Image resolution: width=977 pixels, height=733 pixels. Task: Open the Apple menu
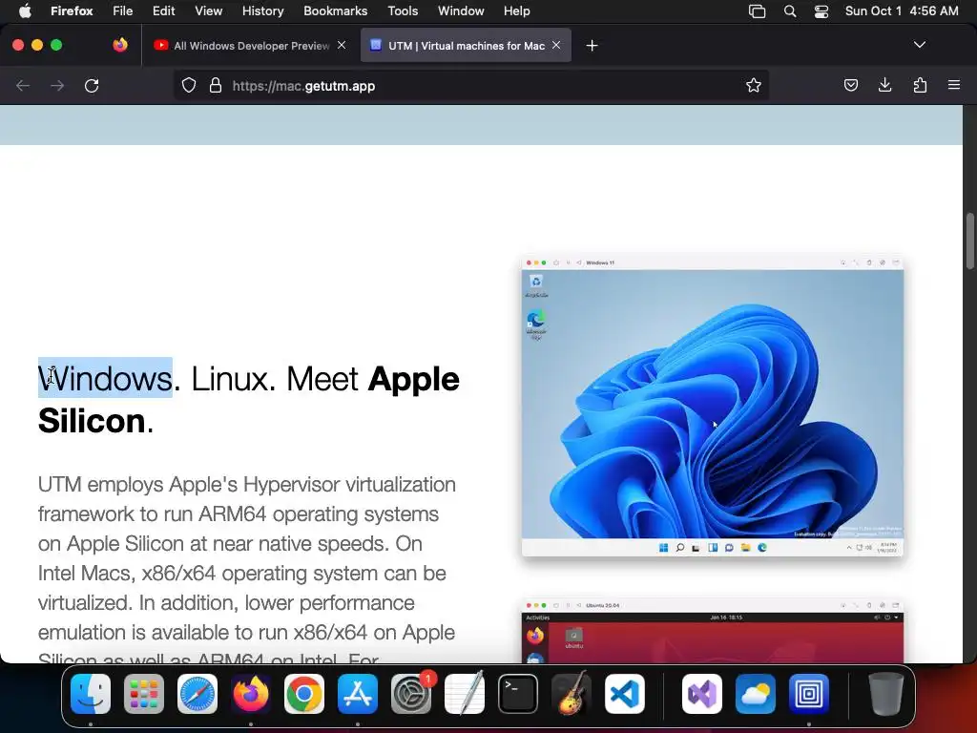click(x=25, y=11)
